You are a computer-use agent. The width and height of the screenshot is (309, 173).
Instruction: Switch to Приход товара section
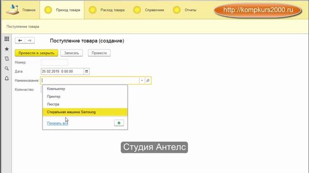click(62, 10)
